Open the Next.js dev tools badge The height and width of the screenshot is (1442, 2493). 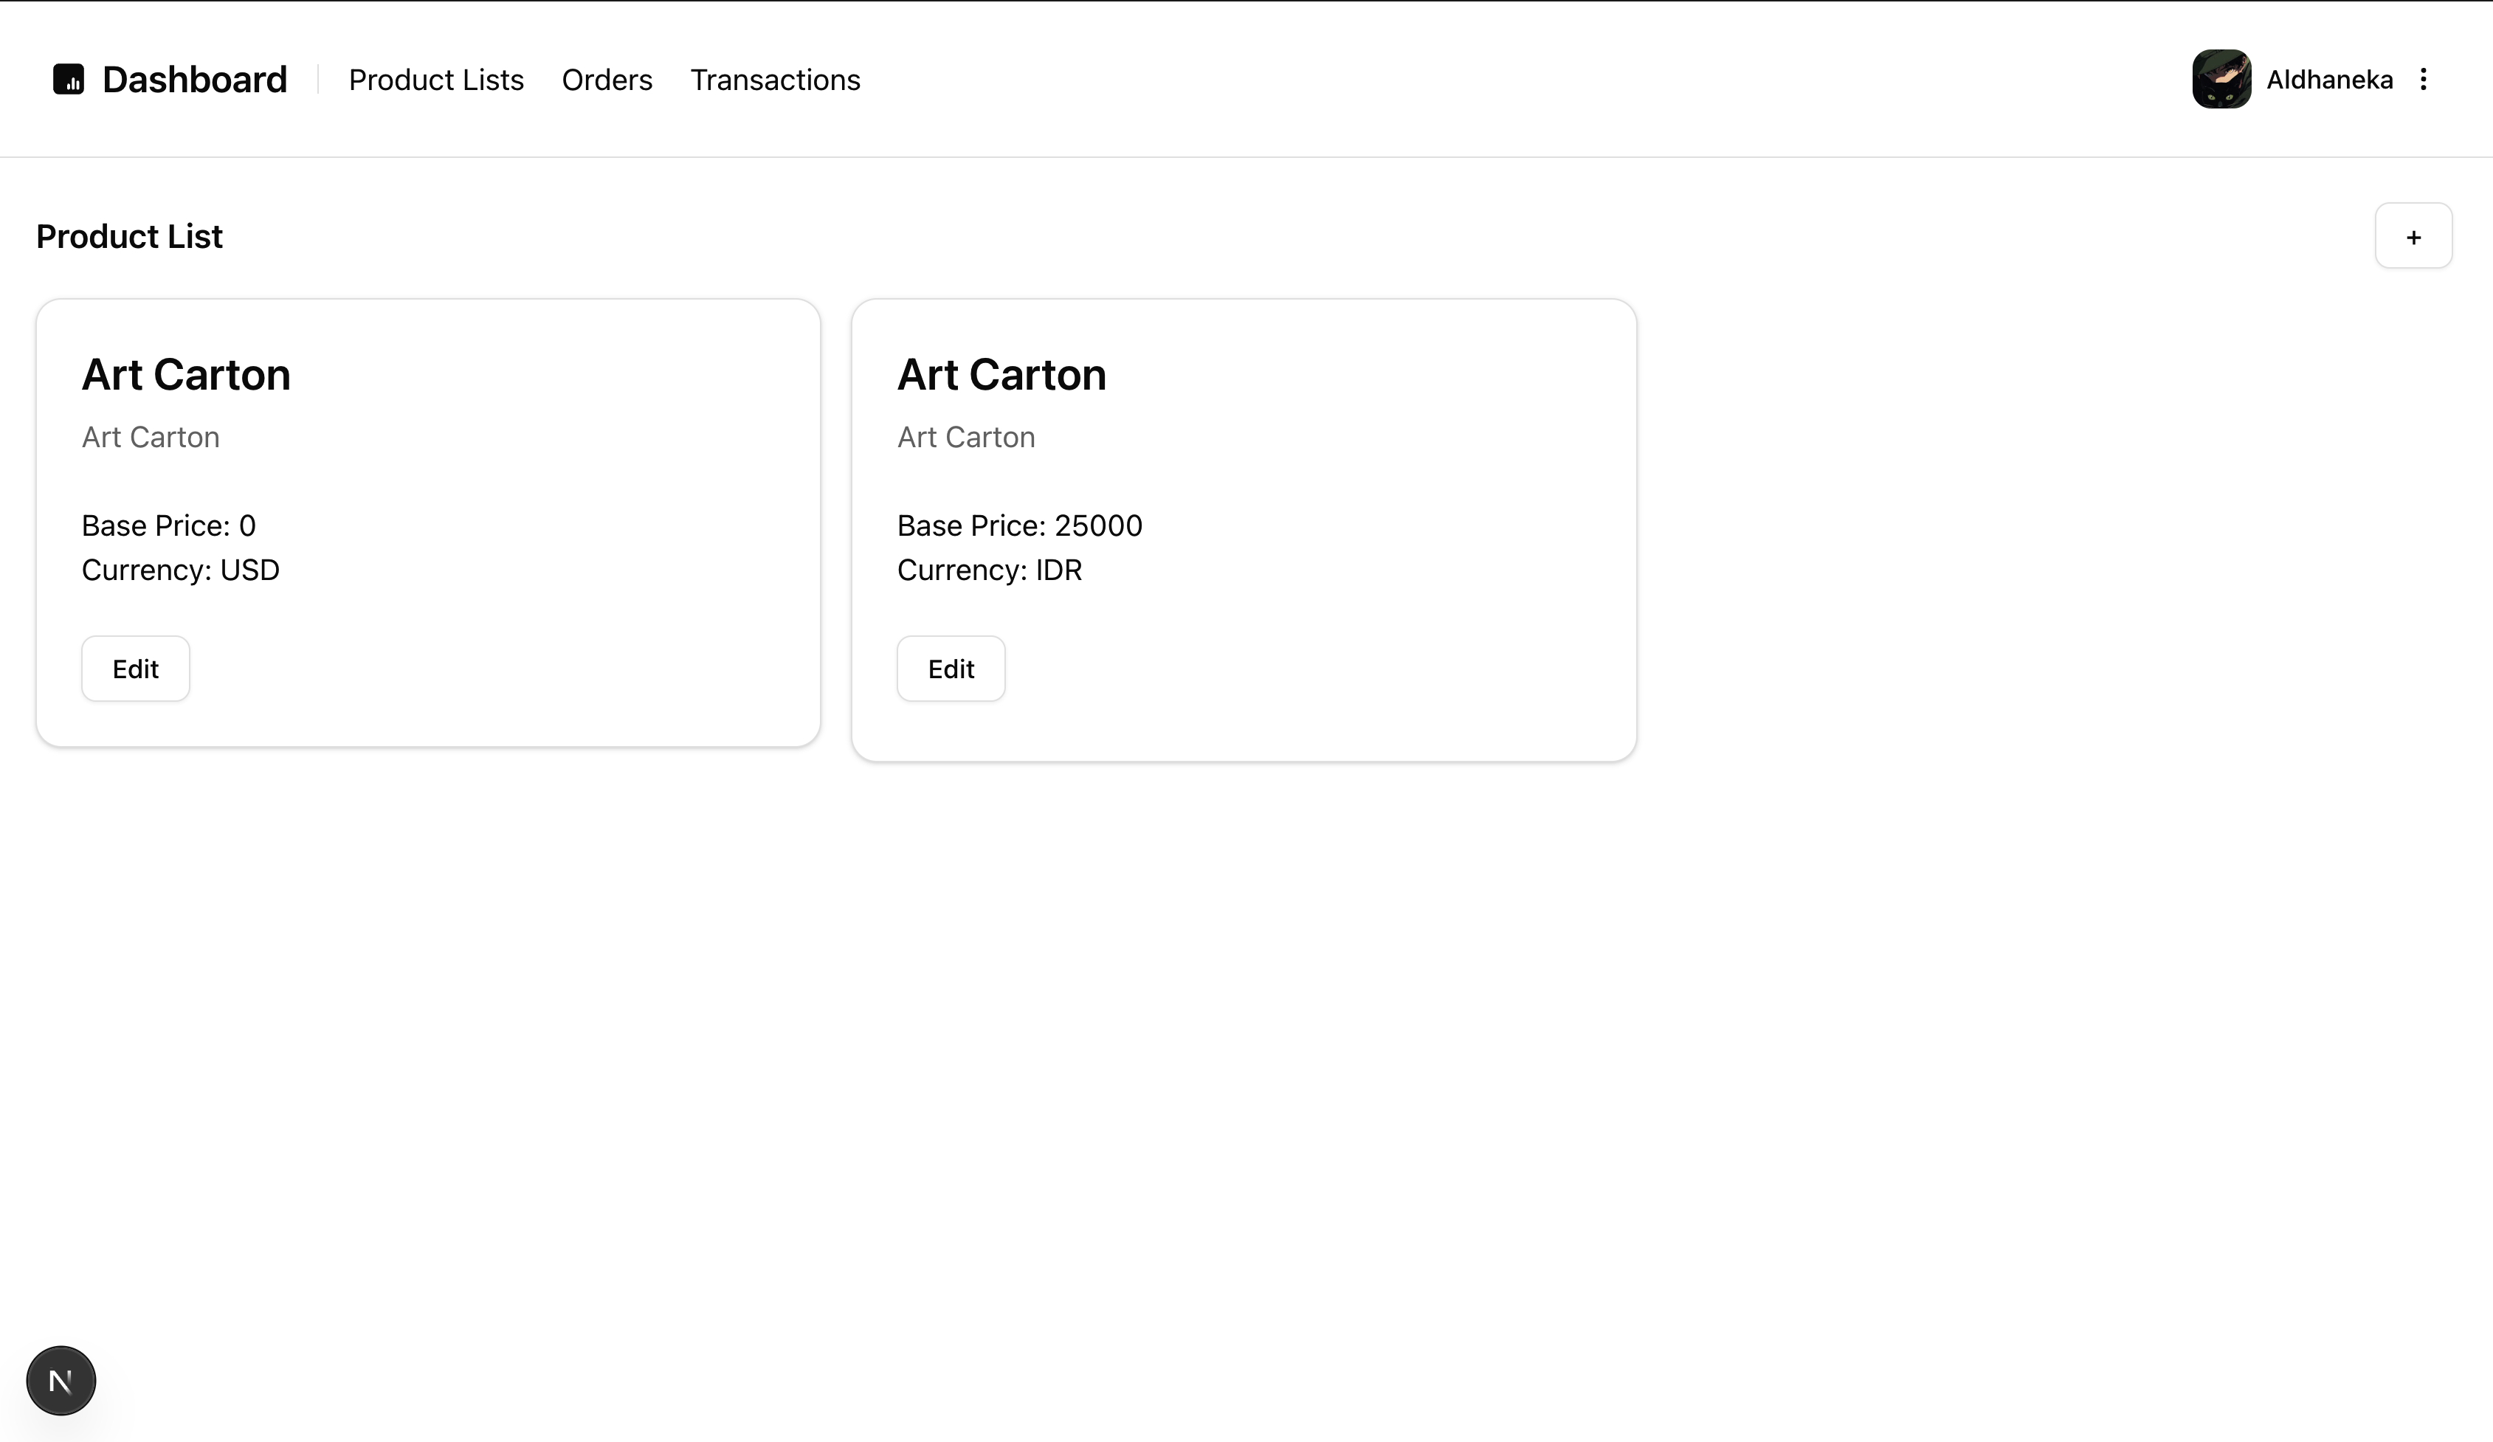tap(61, 1381)
